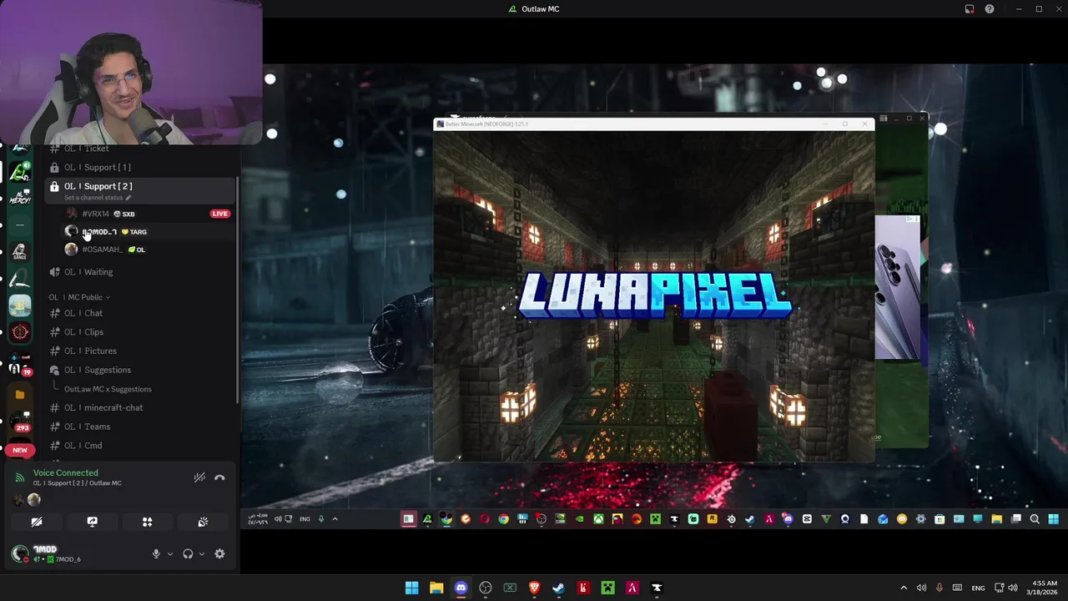Open OutLaw MC x Suggestions thread

[108, 389]
